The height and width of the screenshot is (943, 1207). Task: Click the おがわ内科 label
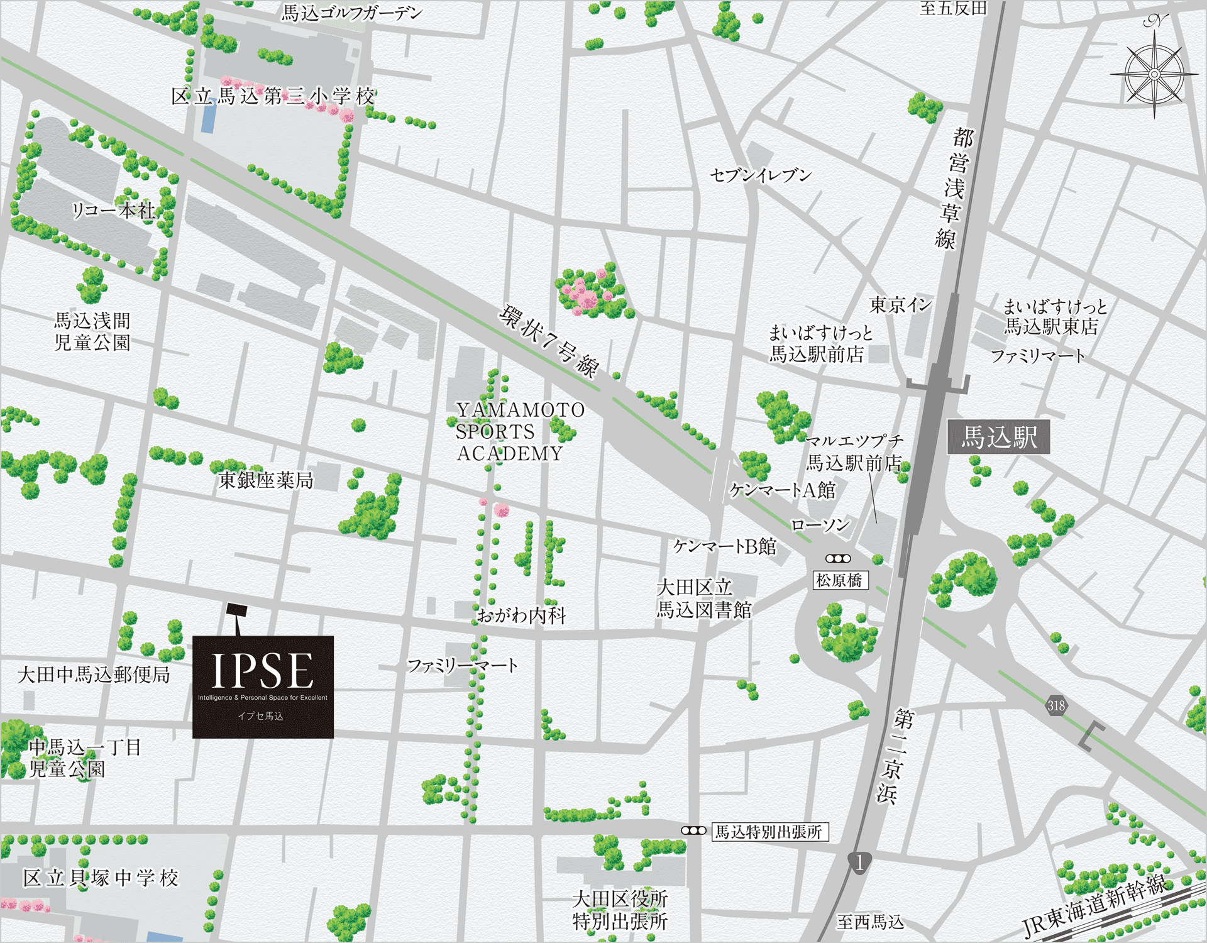click(x=522, y=615)
